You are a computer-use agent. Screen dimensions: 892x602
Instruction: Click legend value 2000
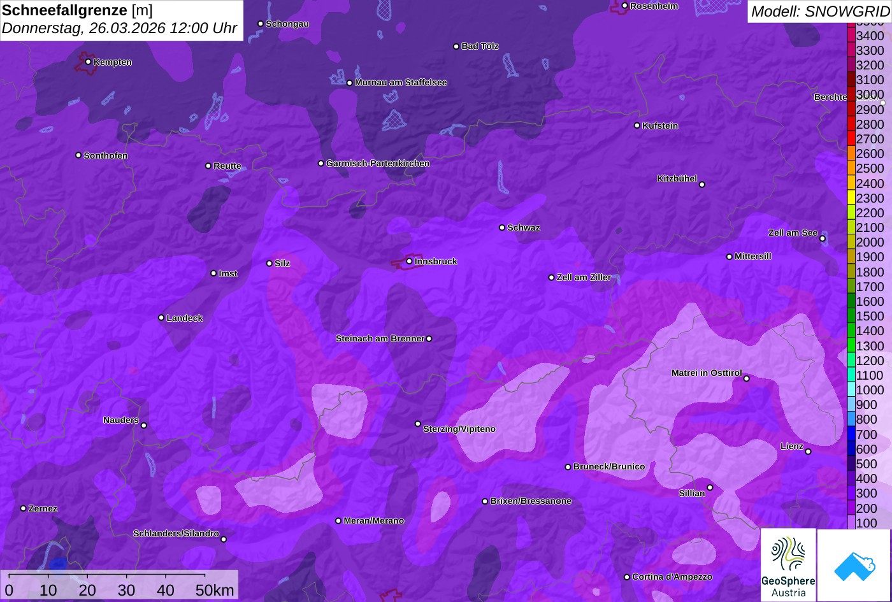(870, 242)
